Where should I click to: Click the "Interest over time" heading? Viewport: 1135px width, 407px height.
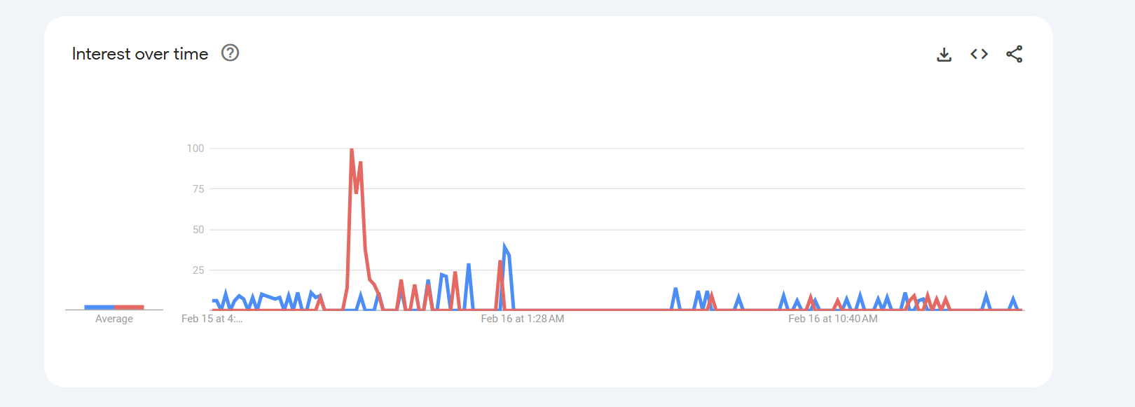click(140, 54)
